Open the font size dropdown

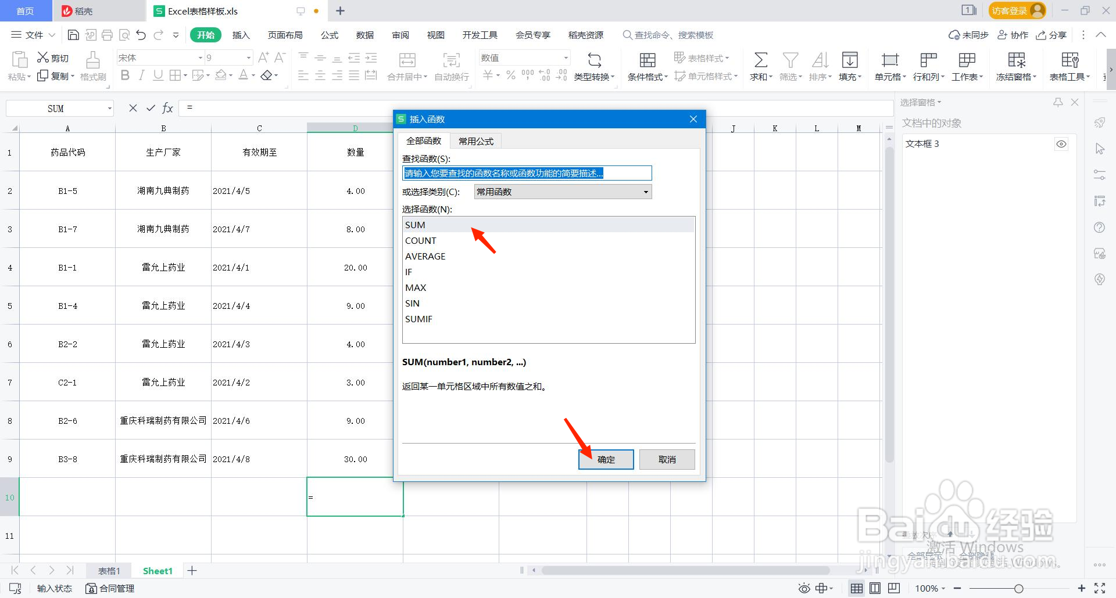tap(249, 57)
